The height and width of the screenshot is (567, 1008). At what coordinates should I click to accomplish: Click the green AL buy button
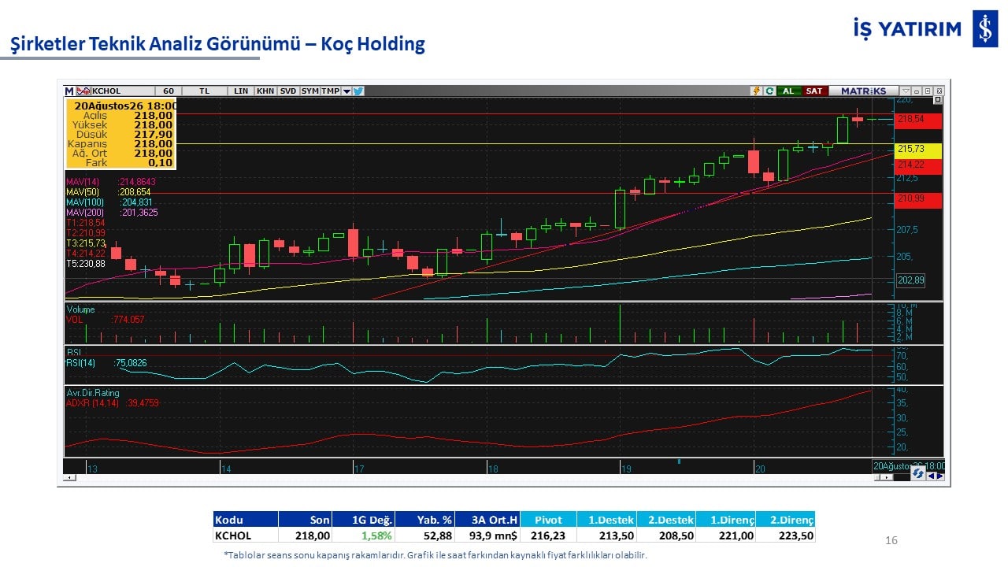point(788,91)
